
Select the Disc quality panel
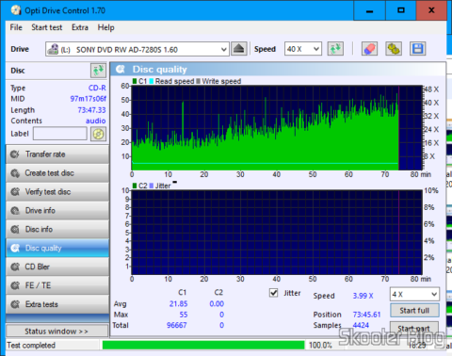pyautogui.click(x=57, y=248)
